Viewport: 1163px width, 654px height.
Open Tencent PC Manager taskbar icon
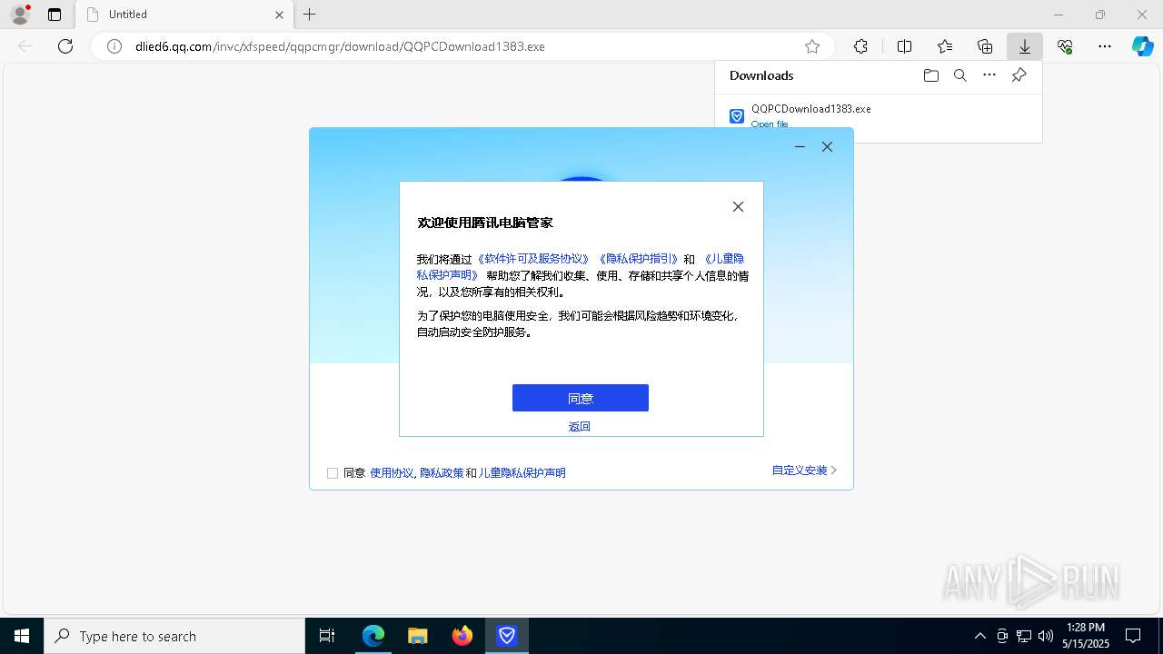507,636
